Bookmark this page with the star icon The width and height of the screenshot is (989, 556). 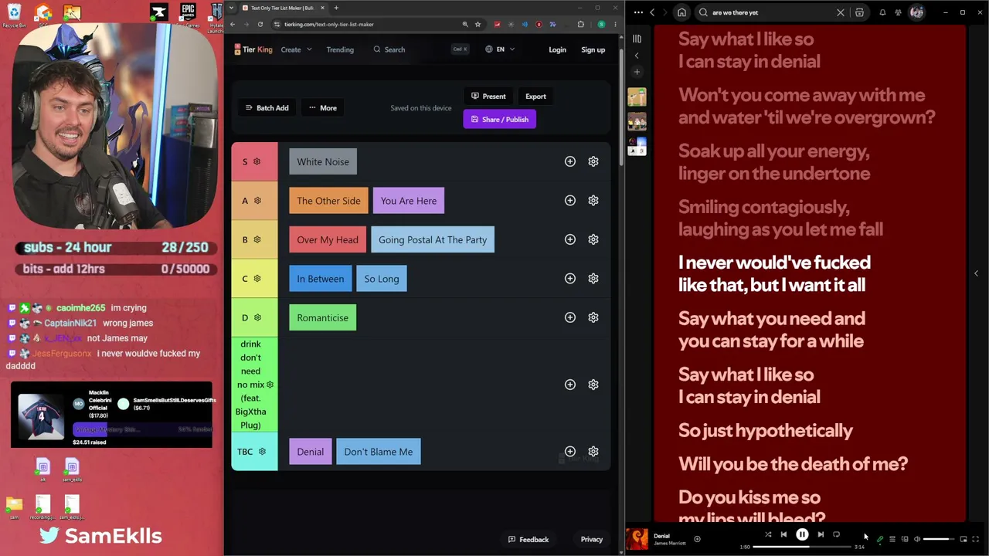click(478, 24)
